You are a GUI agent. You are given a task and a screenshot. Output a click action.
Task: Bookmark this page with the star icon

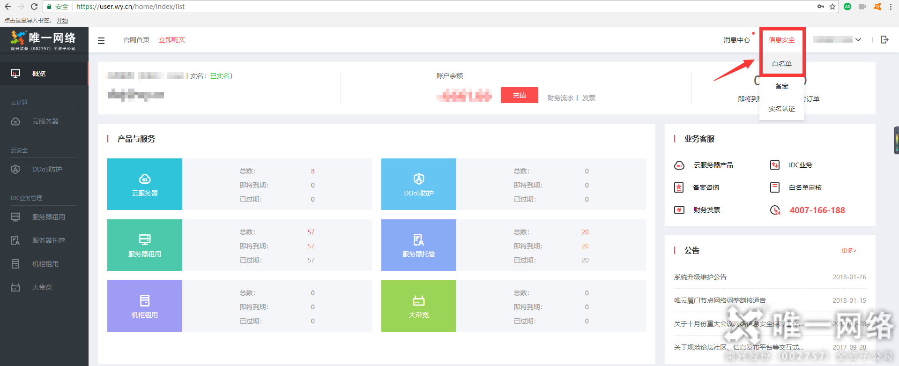[832, 7]
